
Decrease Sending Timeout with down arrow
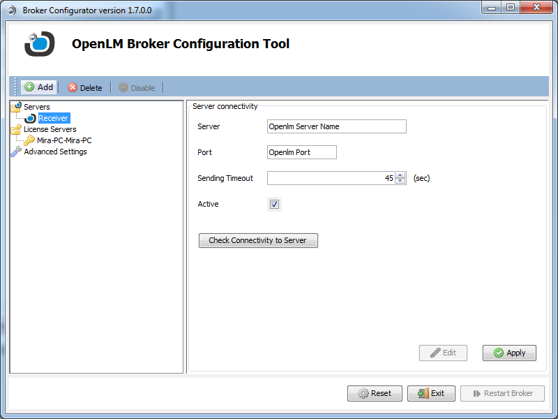click(x=400, y=181)
